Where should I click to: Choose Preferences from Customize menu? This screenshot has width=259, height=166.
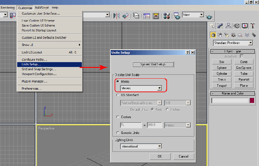pyautogui.click(x=50, y=89)
